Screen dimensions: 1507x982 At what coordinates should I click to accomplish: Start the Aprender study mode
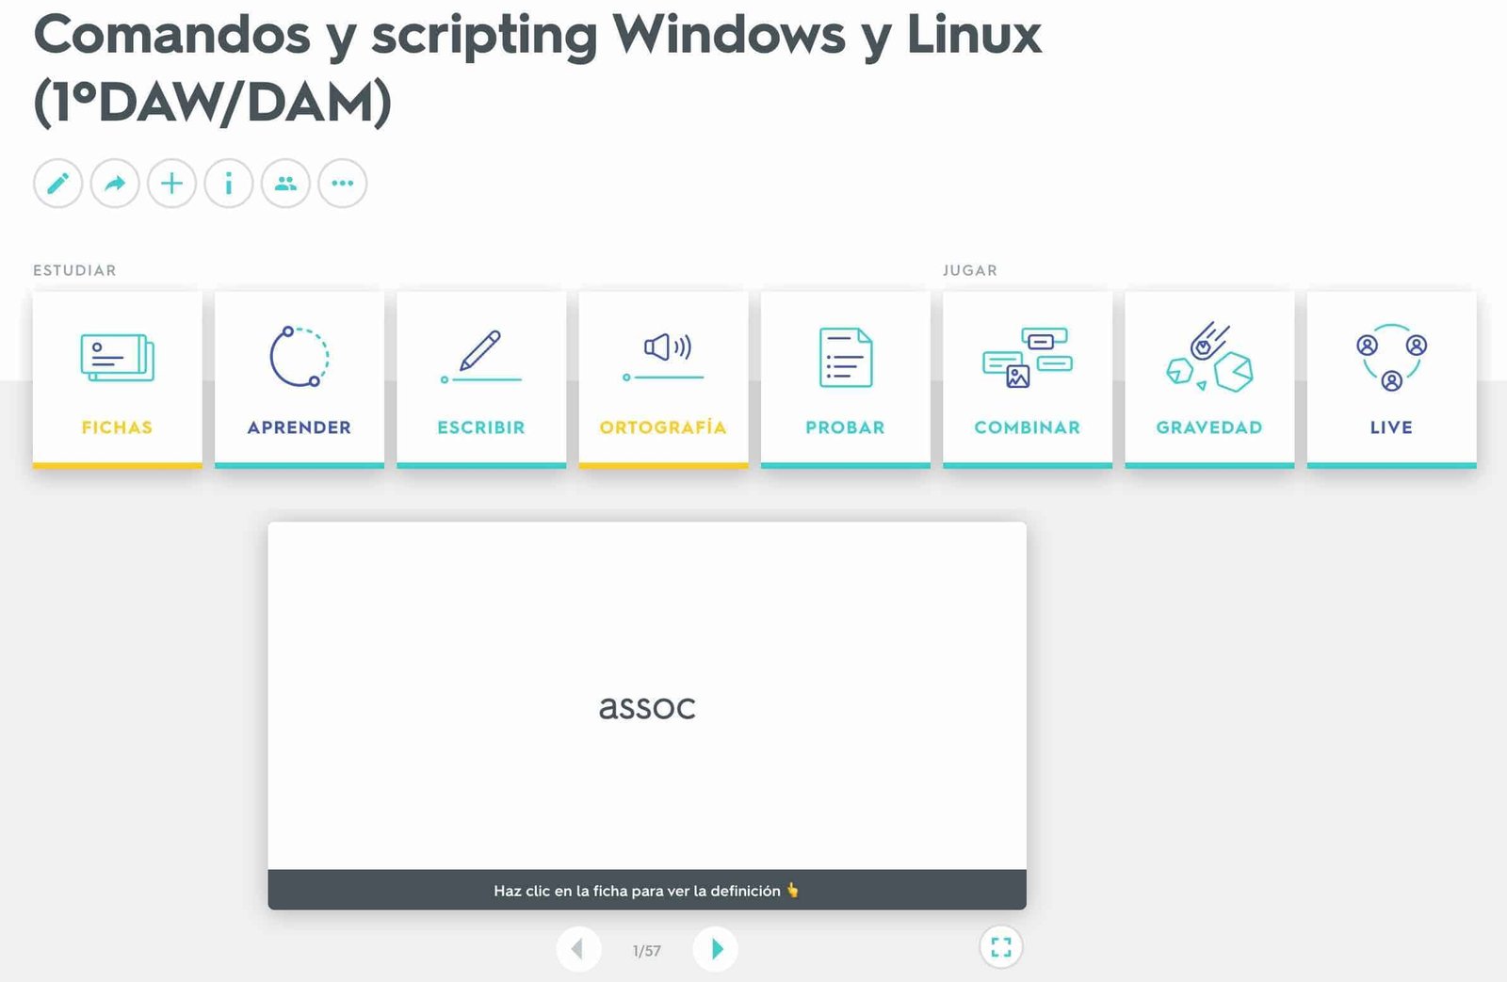(300, 379)
